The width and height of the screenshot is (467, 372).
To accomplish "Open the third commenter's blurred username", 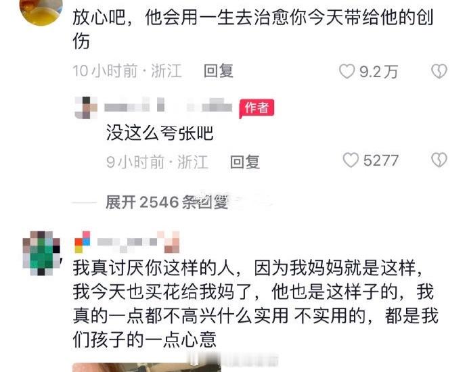I will click(139, 242).
